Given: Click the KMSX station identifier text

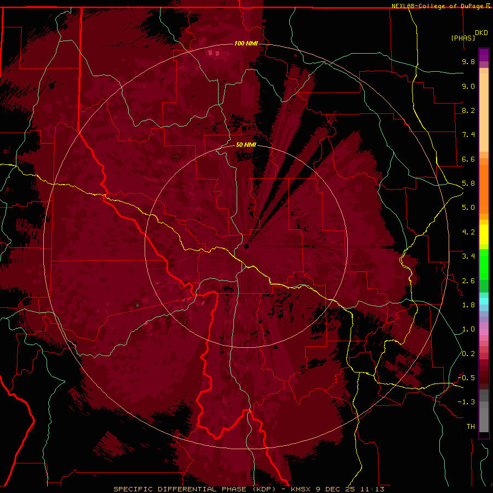Looking at the screenshot, I should tap(302, 489).
